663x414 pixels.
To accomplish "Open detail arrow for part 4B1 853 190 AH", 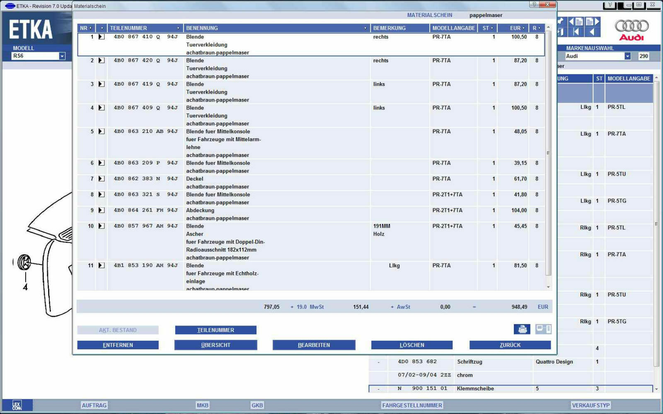I will pos(101,265).
